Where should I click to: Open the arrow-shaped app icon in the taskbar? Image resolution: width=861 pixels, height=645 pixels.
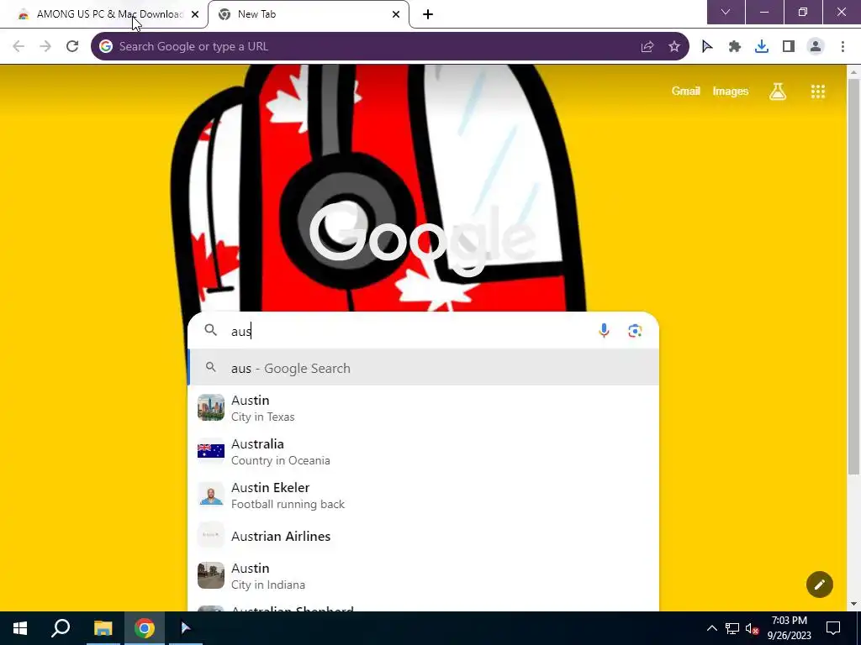tap(186, 628)
